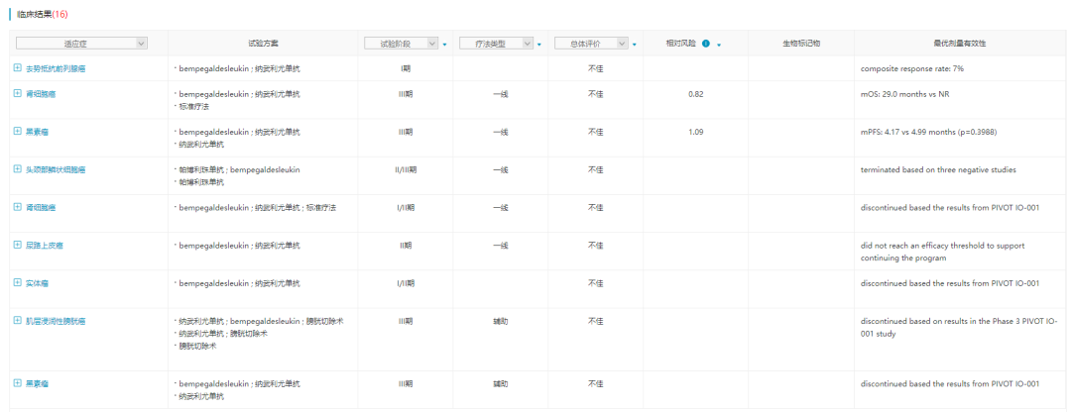Click the sort arrow beside 疗法类型 filter

[x=540, y=45]
